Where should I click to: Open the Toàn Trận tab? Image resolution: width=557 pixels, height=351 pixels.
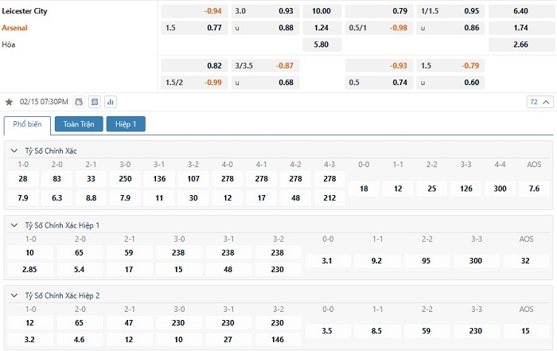(79, 124)
